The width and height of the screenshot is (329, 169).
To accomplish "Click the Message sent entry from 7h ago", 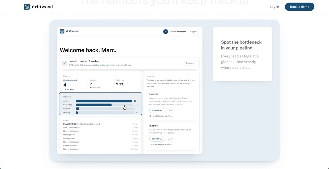I will 100,138.
